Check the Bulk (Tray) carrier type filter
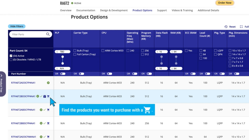Screen dimensions: 249x140 point(75,51)
